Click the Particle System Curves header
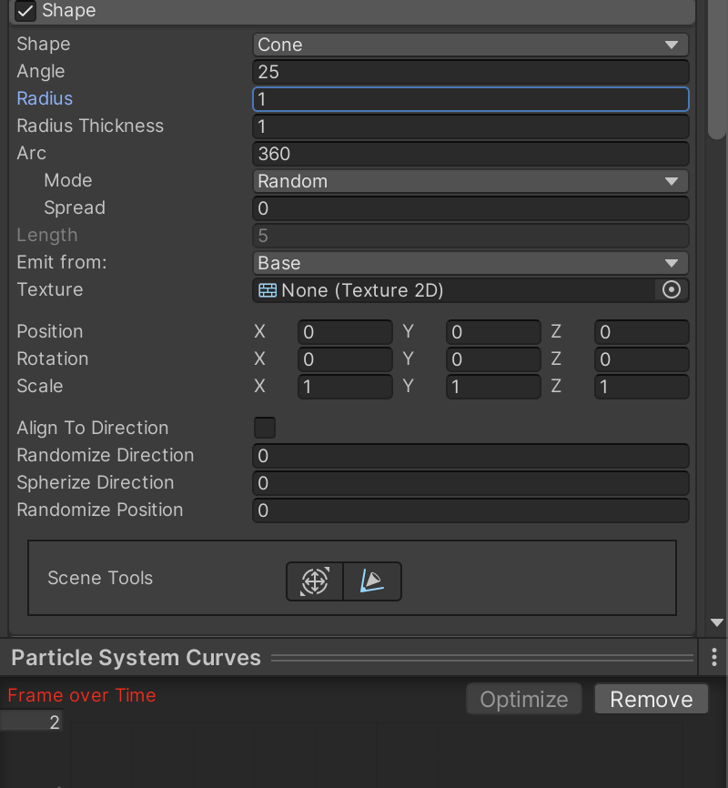Viewport: 728px width, 788px height. (136, 658)
